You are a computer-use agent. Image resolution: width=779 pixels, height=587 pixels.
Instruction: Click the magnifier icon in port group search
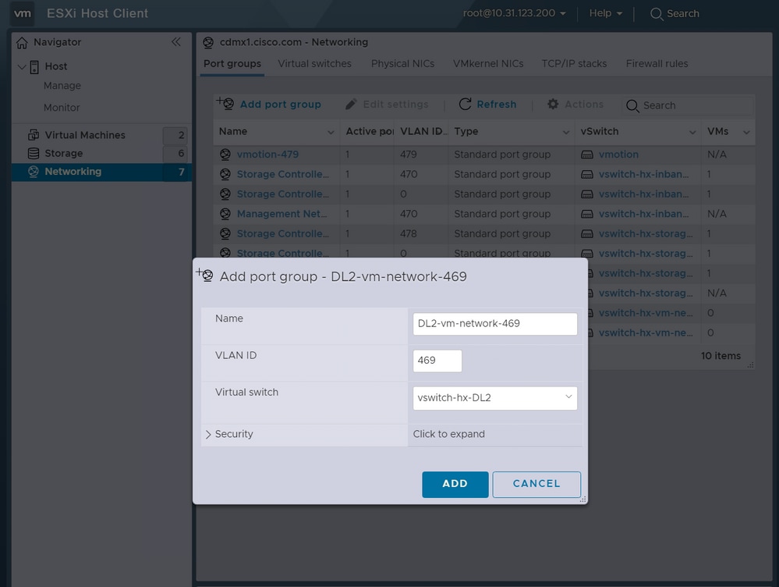point(632,105)
